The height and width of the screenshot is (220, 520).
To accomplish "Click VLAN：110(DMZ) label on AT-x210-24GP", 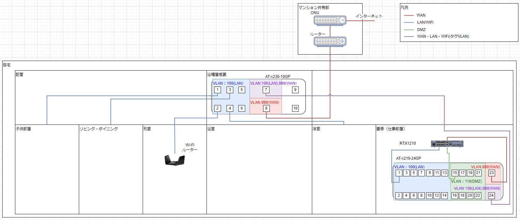I will [466, 181].
